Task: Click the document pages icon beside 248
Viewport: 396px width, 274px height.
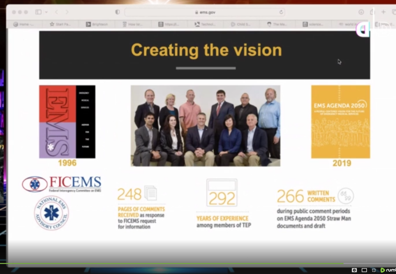Action: click(x=150, y=193)
